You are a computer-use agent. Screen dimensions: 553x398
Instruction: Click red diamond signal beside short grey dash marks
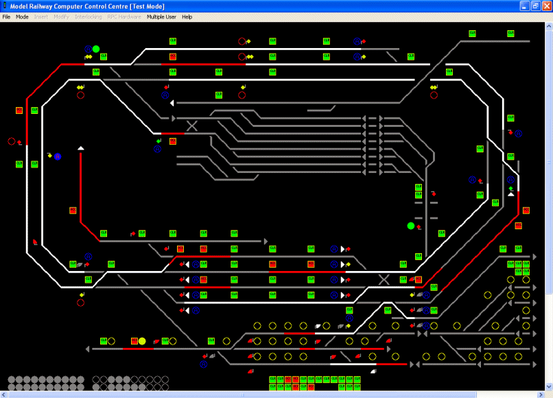(434, 194)
